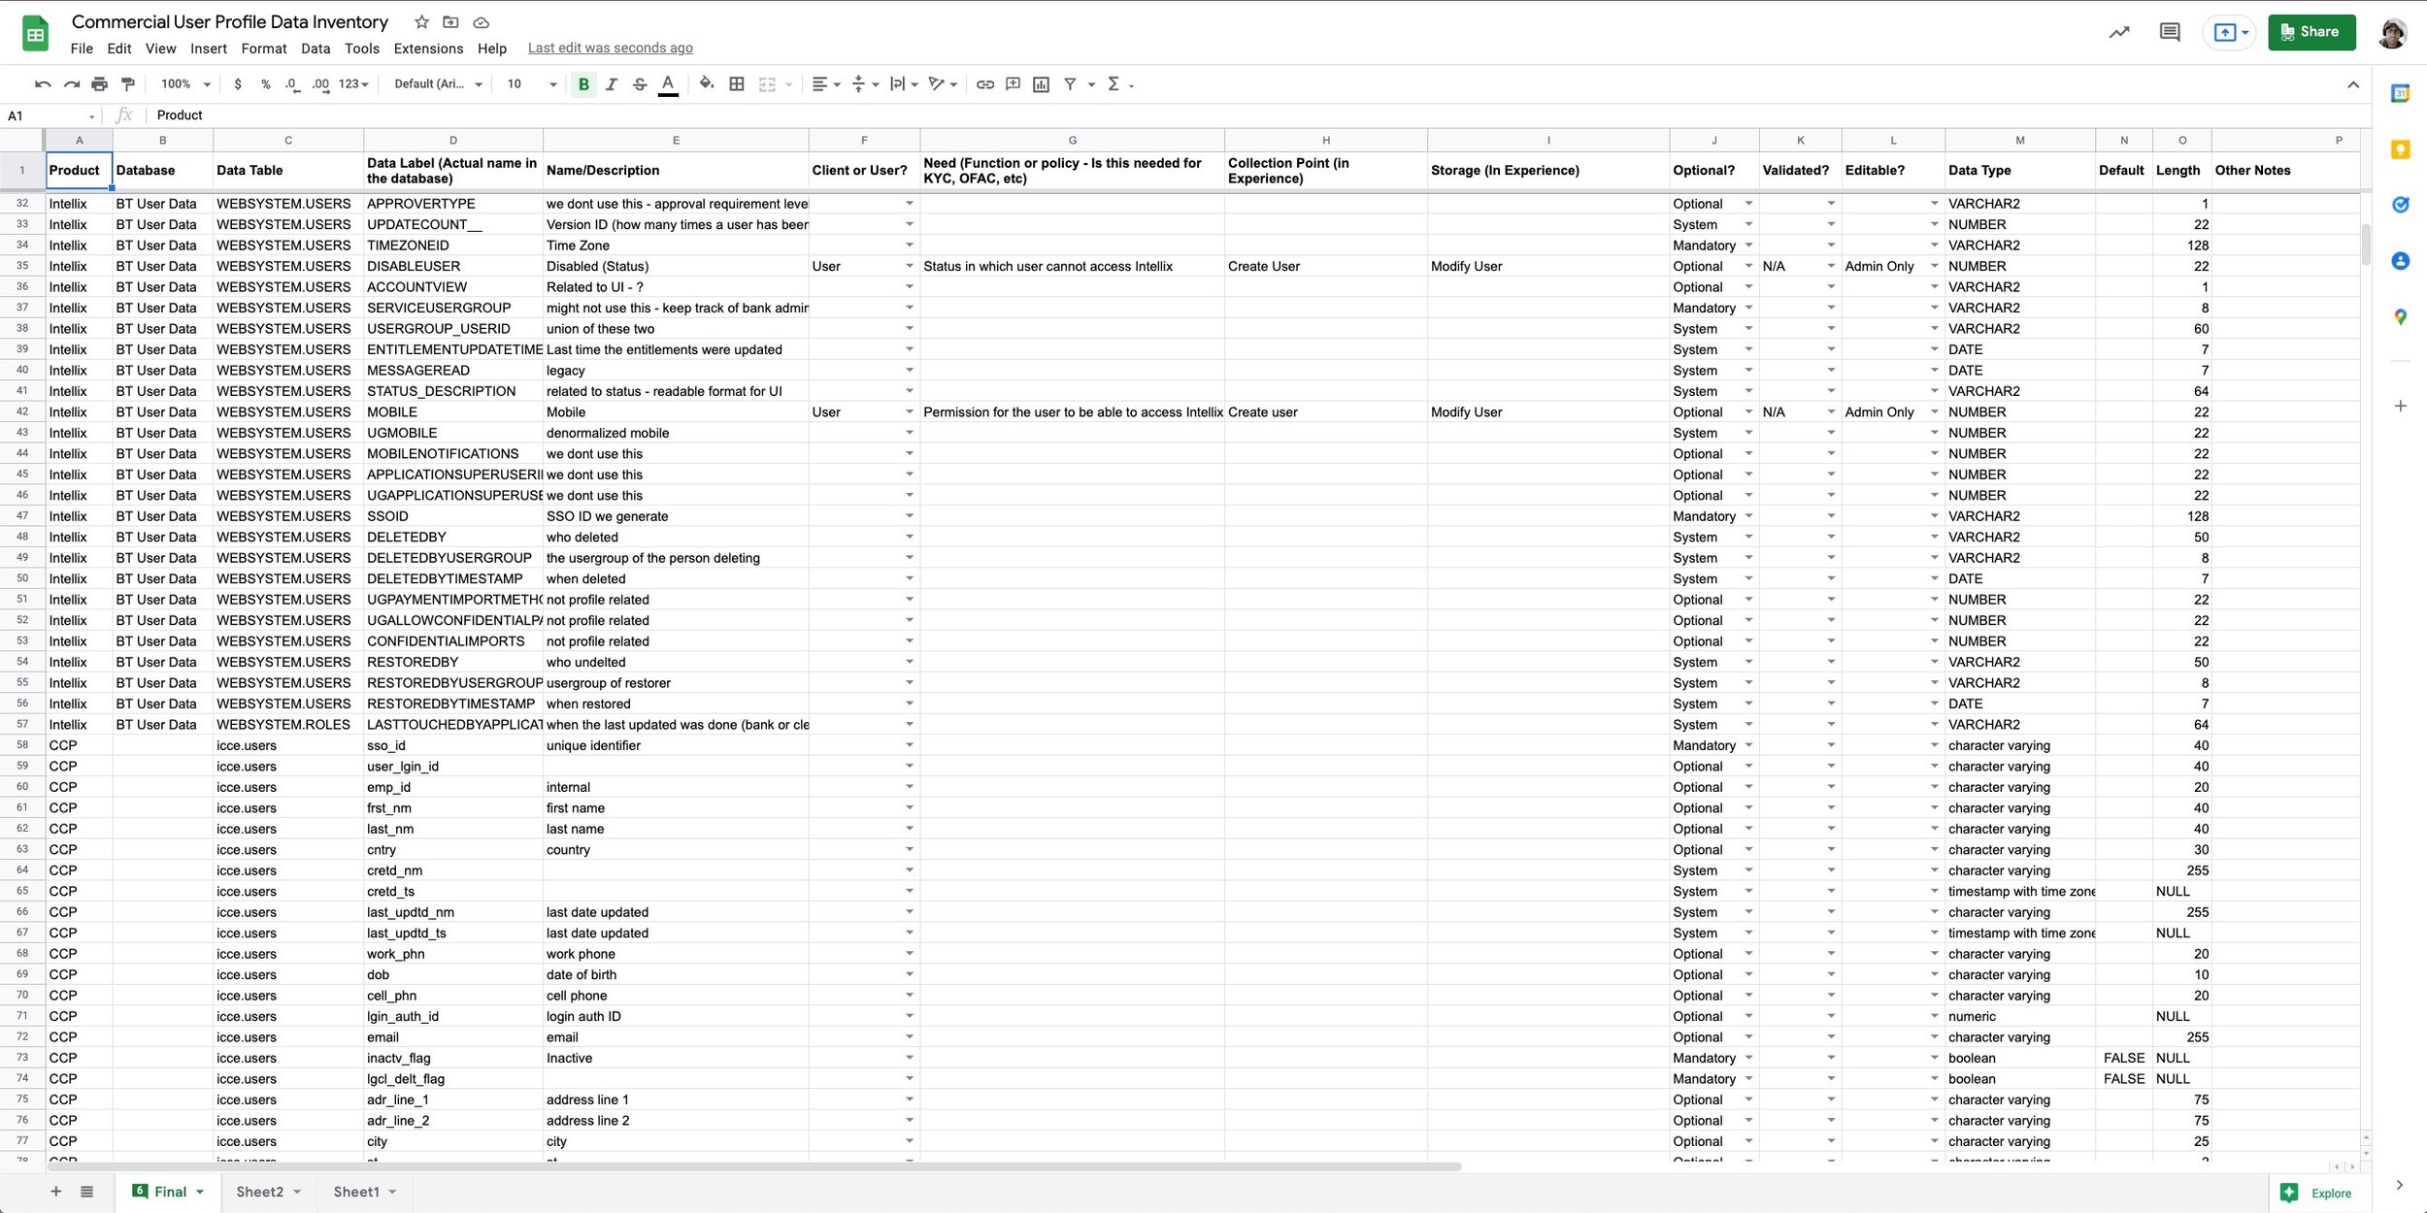Increase decimal places icon

click(320, 84)
